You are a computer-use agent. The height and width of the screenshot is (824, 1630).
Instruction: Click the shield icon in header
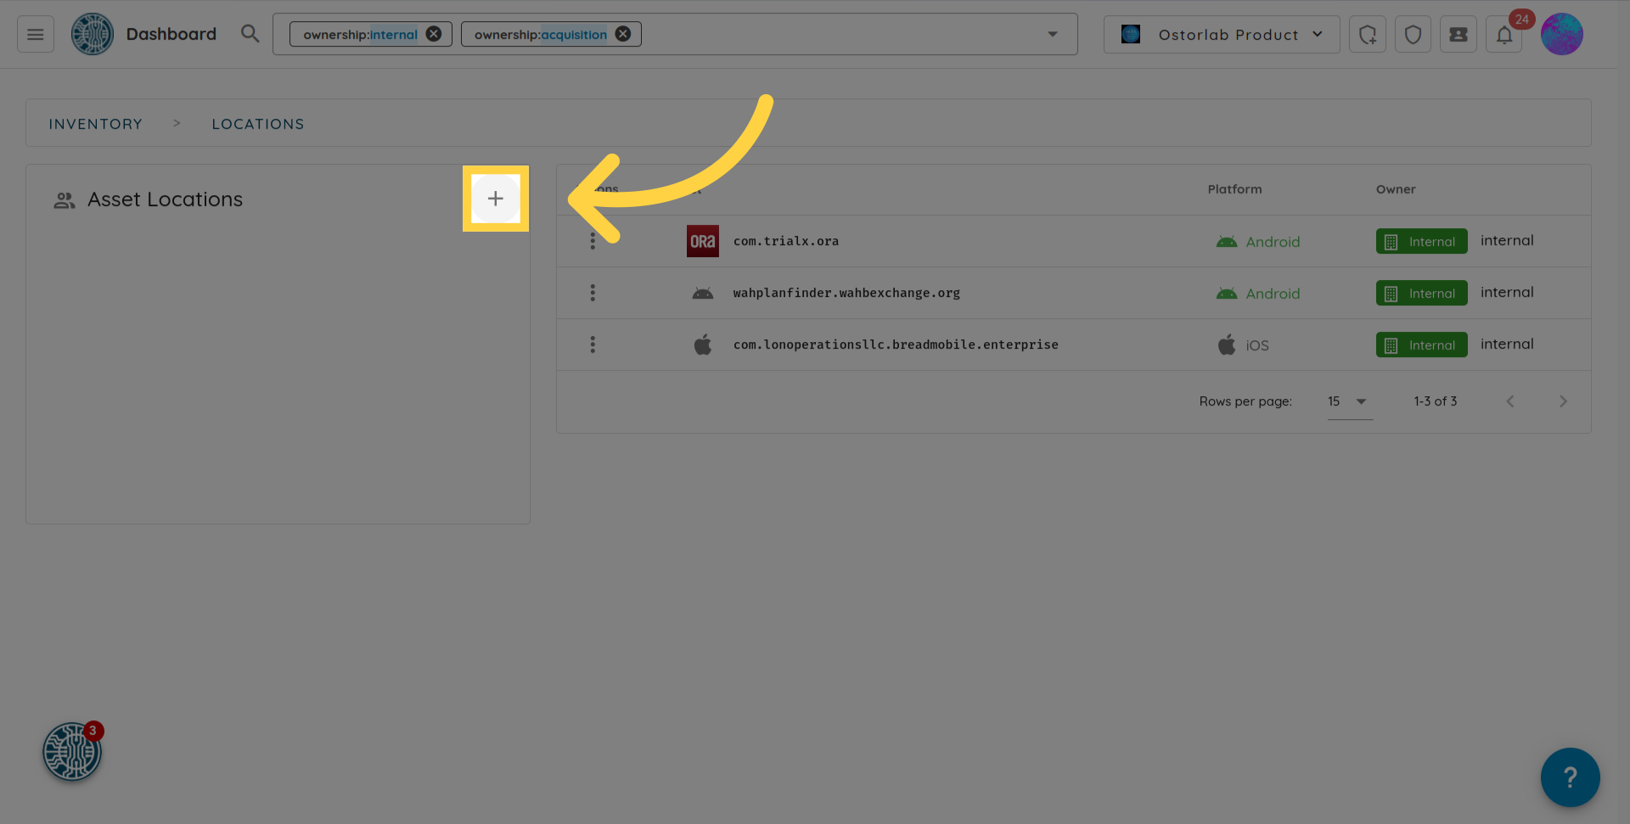[1413, 35]
